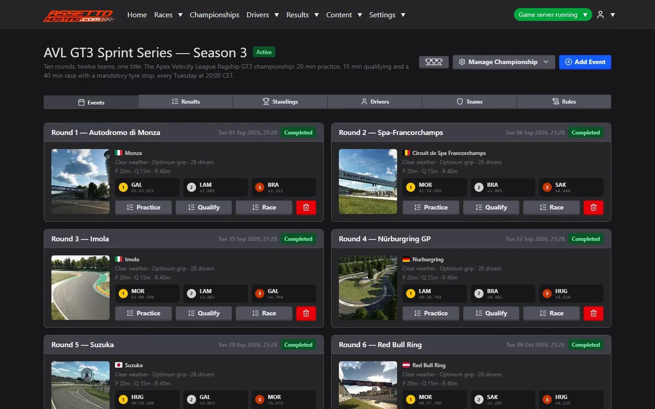
Task: Delete the Round 3 Imola event
Action: (x=306, y=313)
